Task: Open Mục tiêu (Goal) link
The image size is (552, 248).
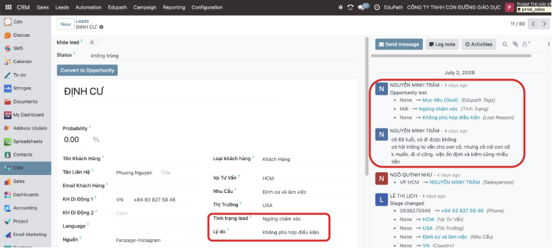Action: pyautogui.click(x=440, y=100)
